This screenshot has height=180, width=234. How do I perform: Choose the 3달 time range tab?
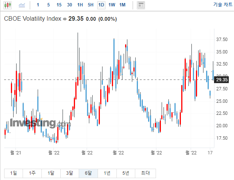(x=70, y=173)
